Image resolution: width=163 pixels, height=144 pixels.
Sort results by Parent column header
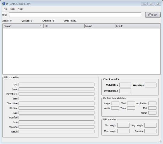[x=23, y=26]
